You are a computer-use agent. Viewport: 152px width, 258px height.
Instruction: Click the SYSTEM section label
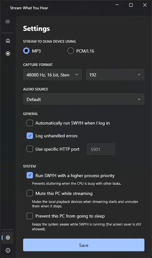click(29, 166)
